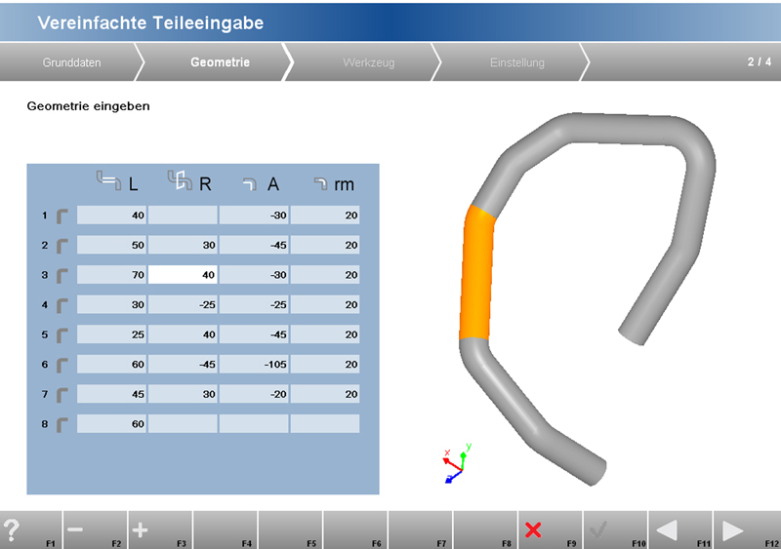781x549 pixels.
Task: Click the angle A column header icon
Action: click(x=250, y=184)
